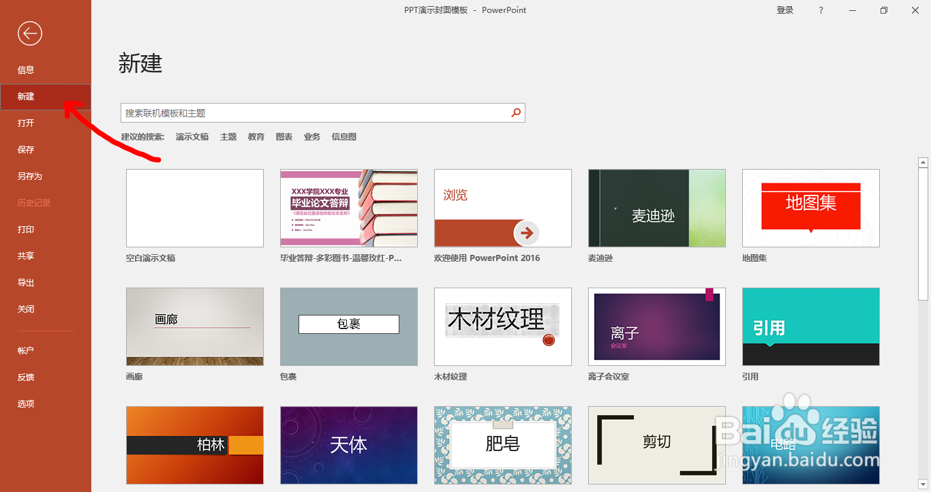Click 登录 to sign in
This screenshot has width=931, height=492.
(x=785, y=10)
